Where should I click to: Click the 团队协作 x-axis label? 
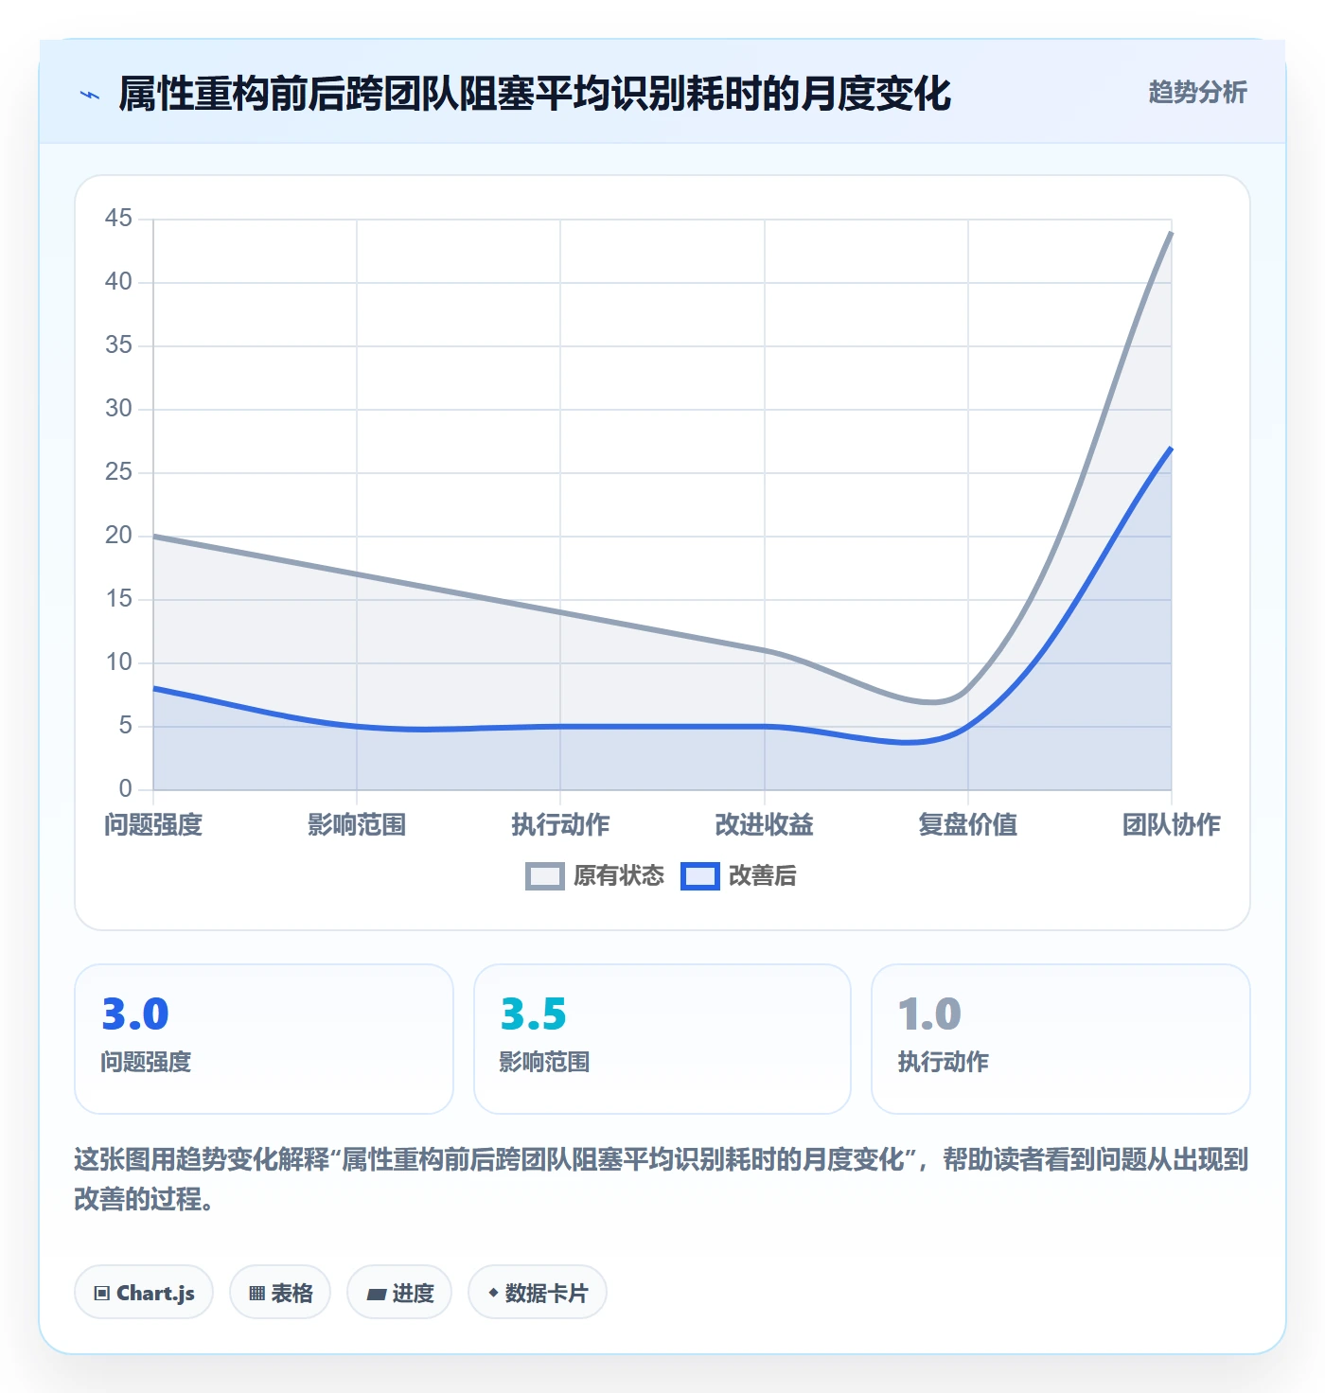(x=1172, y=824)
